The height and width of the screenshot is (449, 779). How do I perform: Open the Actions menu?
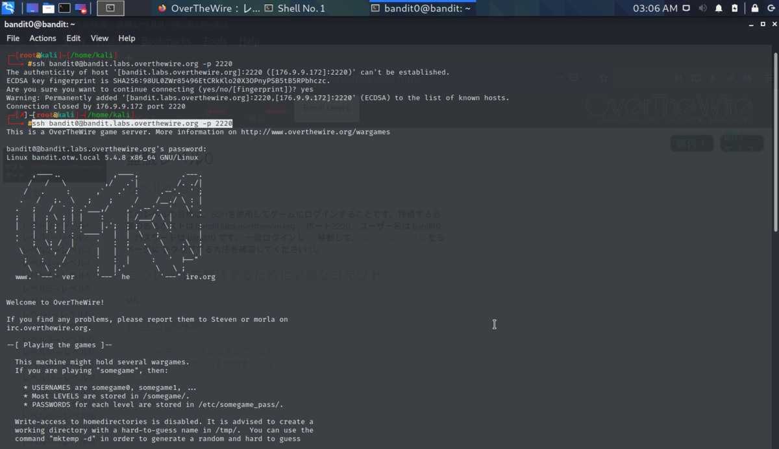(43, 38)
